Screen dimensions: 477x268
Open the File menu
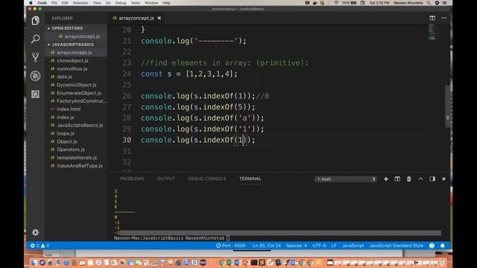pos(54,3)
